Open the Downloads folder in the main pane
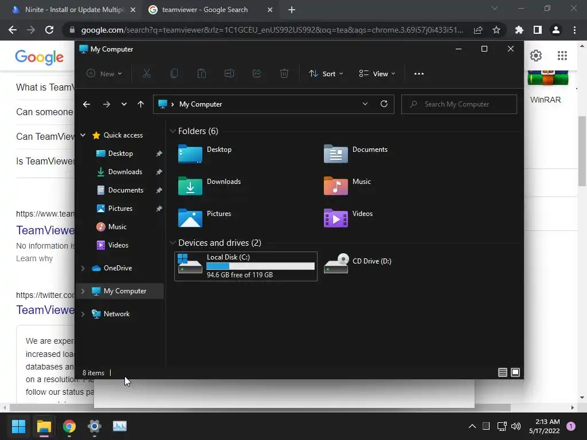This screenshot has width=587, height=440. point(209,186)
